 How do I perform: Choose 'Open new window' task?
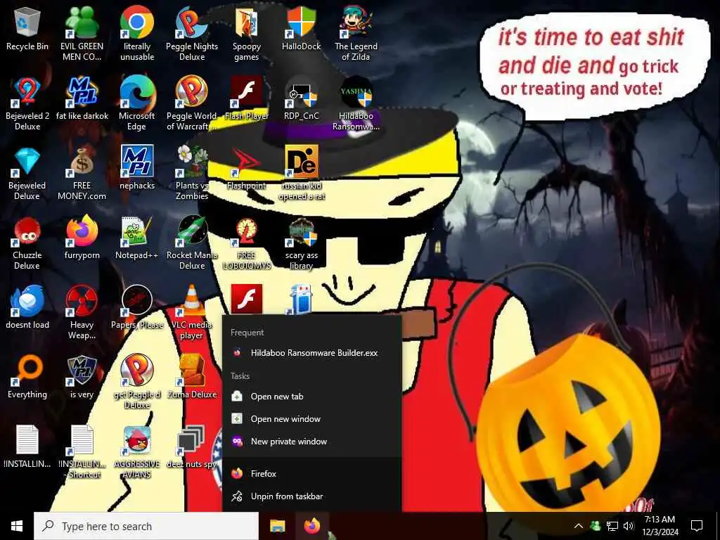pyautogui.click(x=312, y=419)
